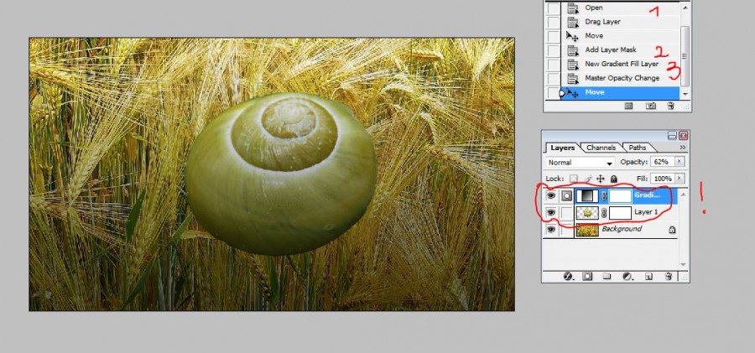Switch to the Paths tab
Screen dimensions: 755x353
[637, 148]
